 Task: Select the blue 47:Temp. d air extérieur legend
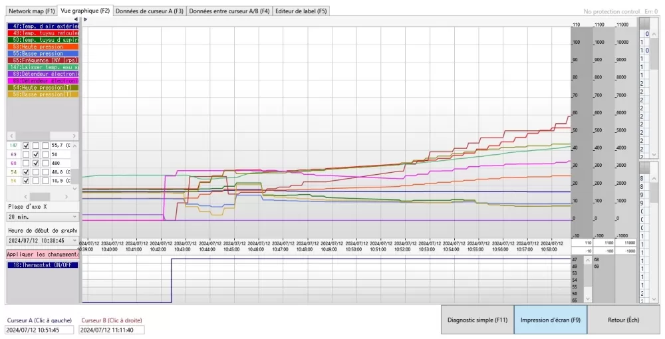(x=43, y=27)
